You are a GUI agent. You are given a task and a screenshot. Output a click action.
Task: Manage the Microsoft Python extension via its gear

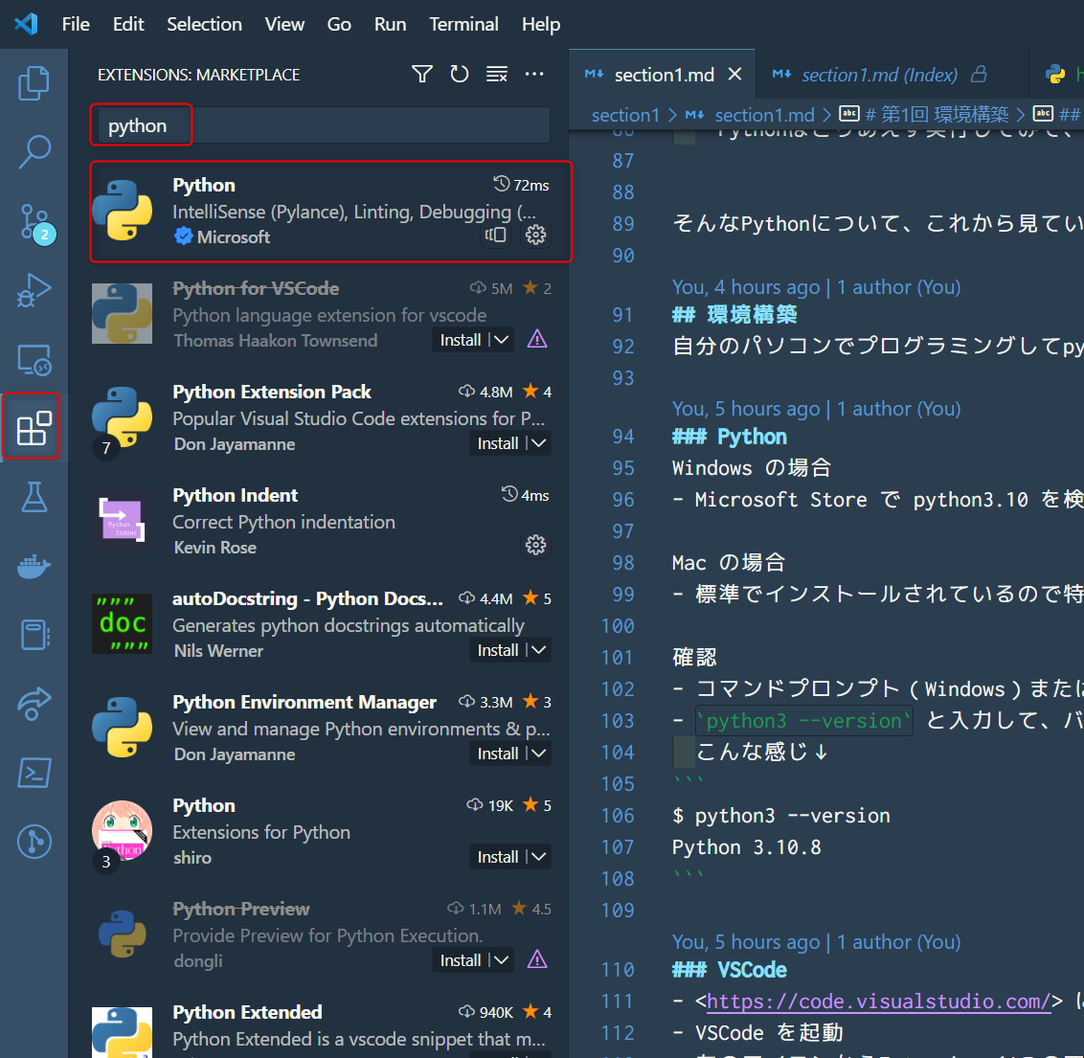[x=535, y=235]
